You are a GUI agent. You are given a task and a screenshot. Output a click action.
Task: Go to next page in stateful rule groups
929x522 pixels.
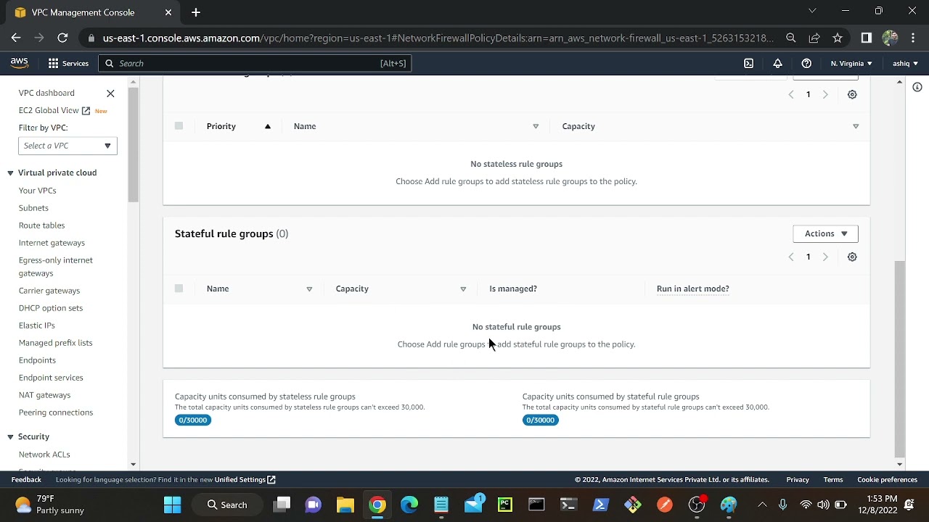[x=825, y=257]
